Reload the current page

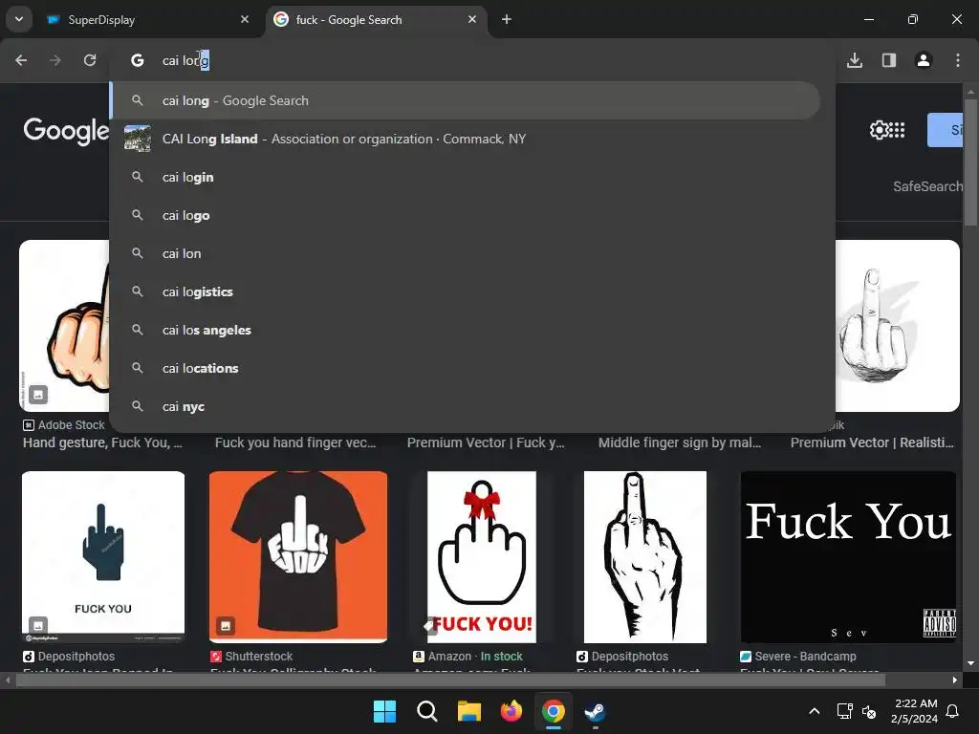click(x=90, y=60)
